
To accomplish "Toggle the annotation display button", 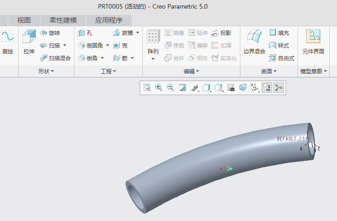I will (x=267, y=87).
